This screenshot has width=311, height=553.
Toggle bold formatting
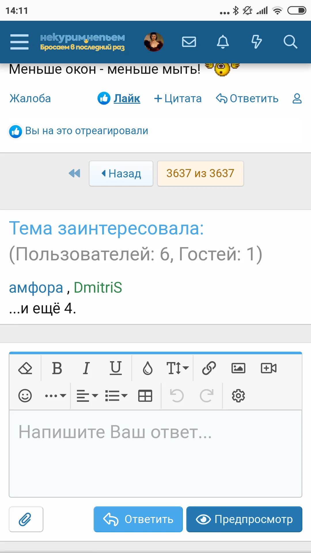pos(57,368)
